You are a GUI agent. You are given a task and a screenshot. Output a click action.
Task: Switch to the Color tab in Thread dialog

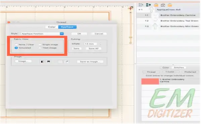click(52, 27)
